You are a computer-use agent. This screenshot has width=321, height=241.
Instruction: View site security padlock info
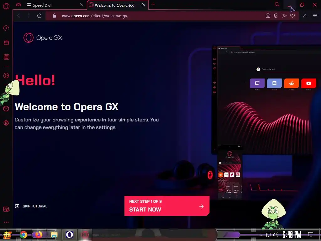(x=54, y=16)
